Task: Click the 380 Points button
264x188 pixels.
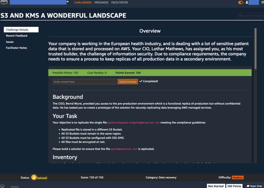Action: [234, 186]
